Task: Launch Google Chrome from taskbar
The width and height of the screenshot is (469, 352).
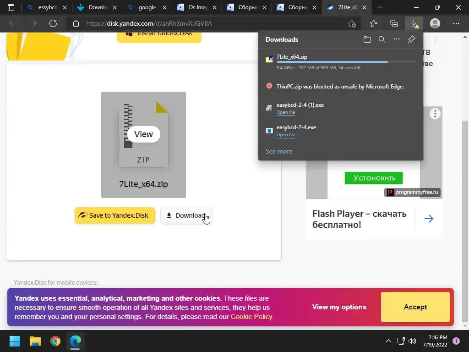Action: 55,341
